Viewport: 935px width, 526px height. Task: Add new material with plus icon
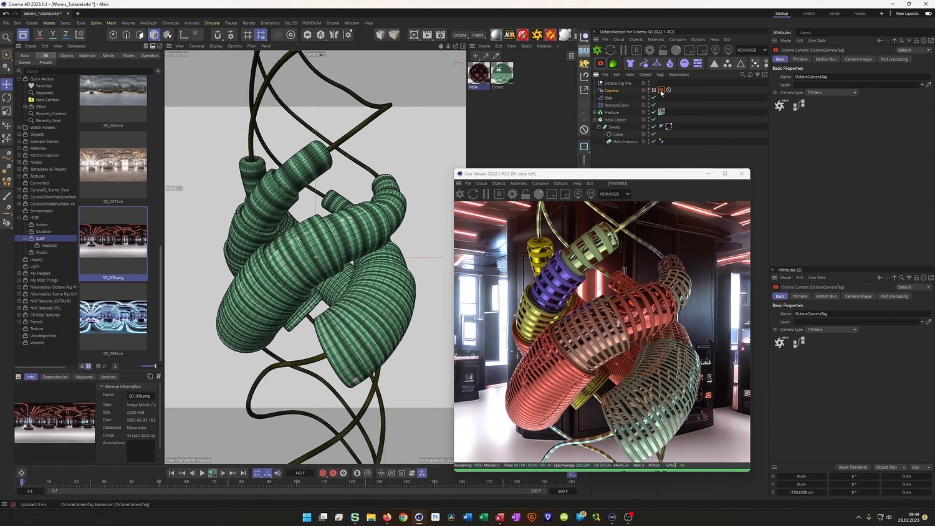(476, 55)
